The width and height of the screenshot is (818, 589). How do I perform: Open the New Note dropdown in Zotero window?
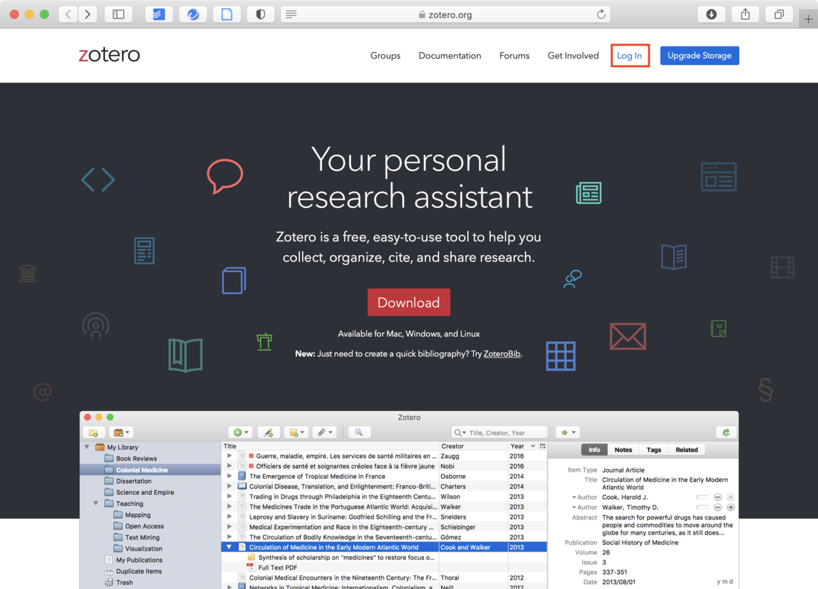[x=297, y=432]
